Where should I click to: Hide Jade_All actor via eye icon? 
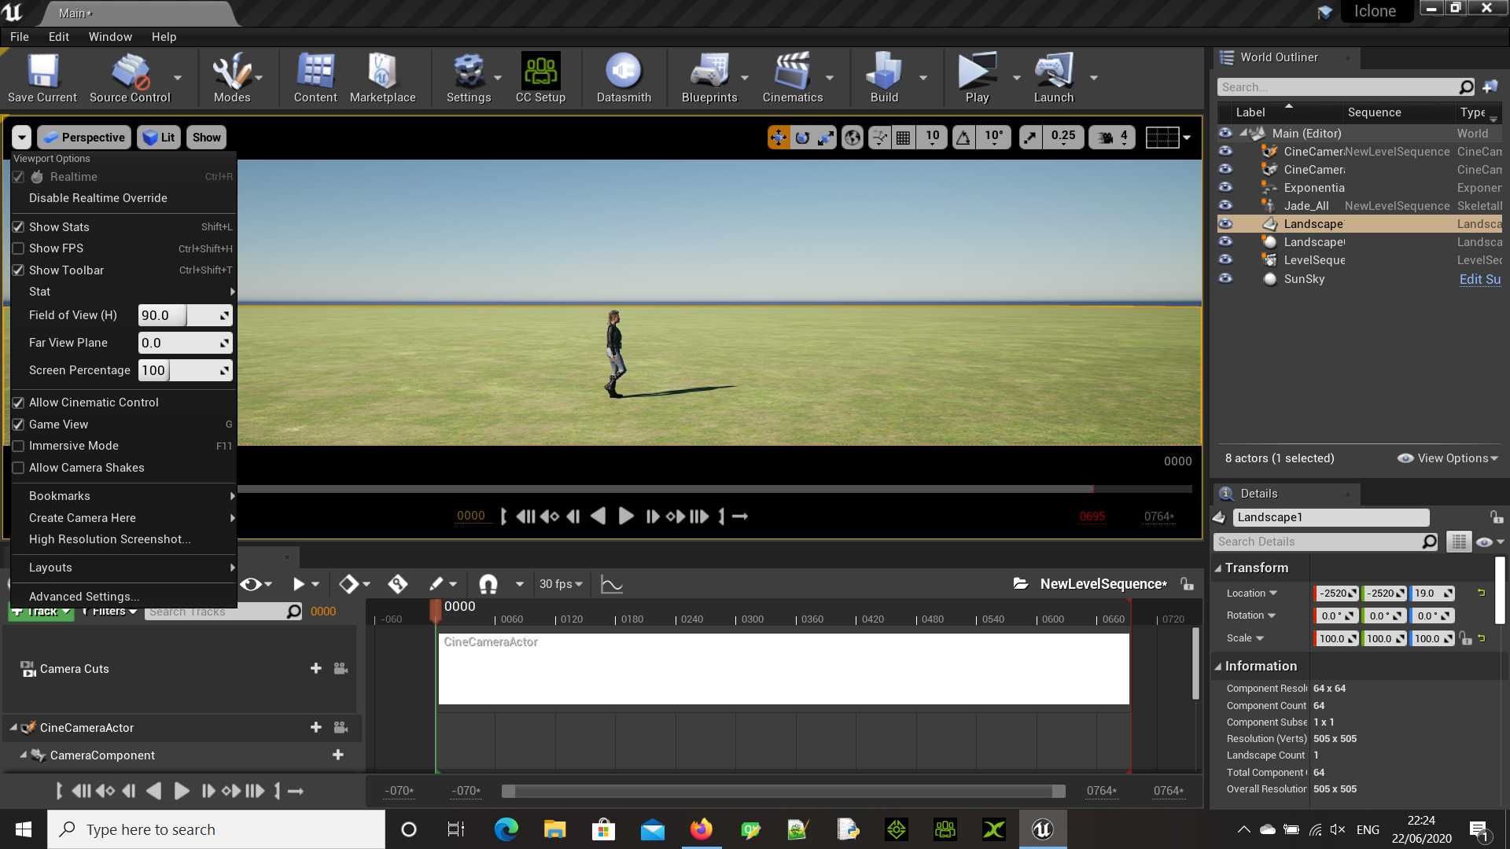tap(1225, 205)
